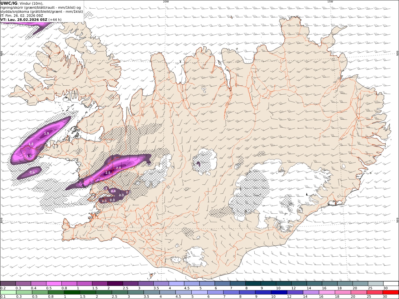Viewport: 399px width, 299px height.
Task: Click the upper legend swatch between 0.5 and 0.8
Action: (54, 284)
